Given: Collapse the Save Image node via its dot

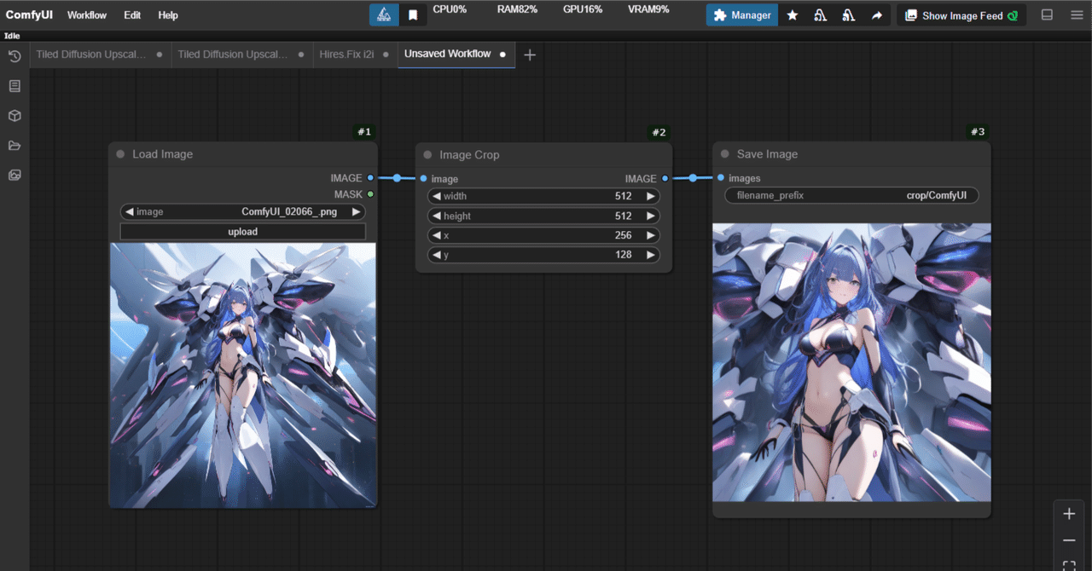Looking at the screenshot, I should [x=724, y=154].
